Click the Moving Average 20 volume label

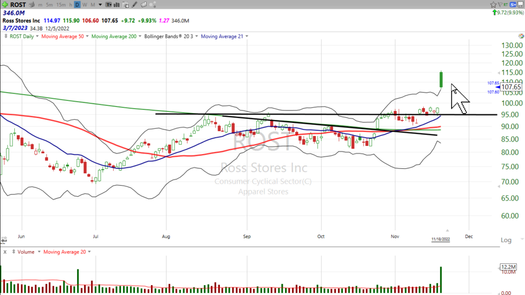pos(65,251)
